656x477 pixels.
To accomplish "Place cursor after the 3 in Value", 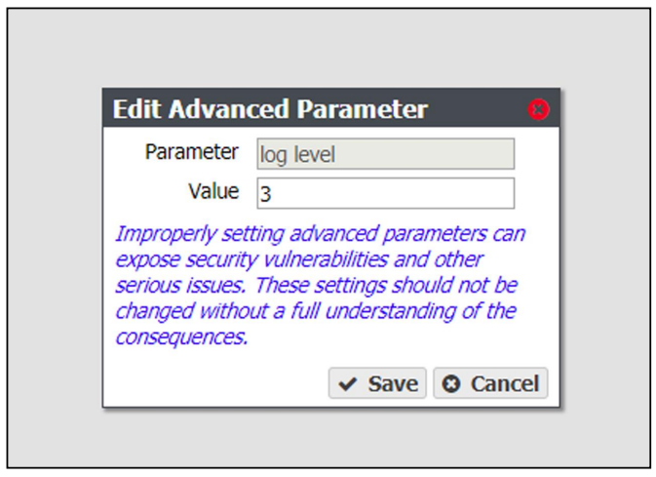I will click(274, 194).
